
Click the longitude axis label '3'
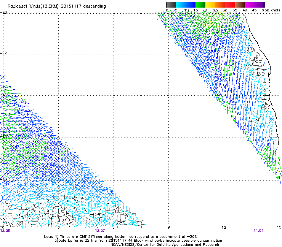coord(58,227)
